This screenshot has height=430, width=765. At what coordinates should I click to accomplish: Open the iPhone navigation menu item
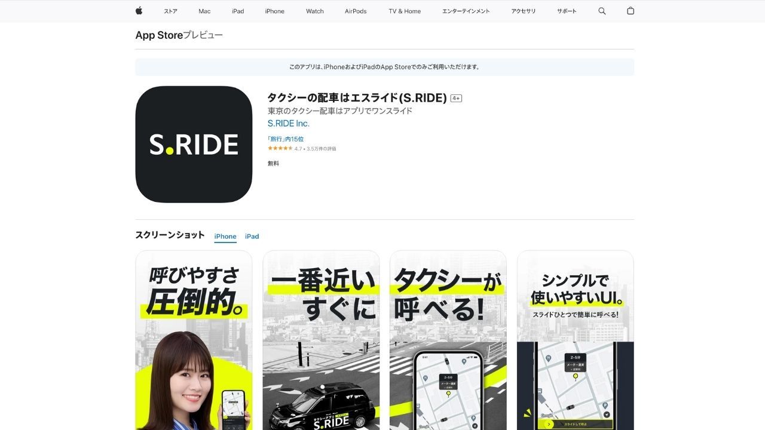pyautogui.click(x=275, y=11)
